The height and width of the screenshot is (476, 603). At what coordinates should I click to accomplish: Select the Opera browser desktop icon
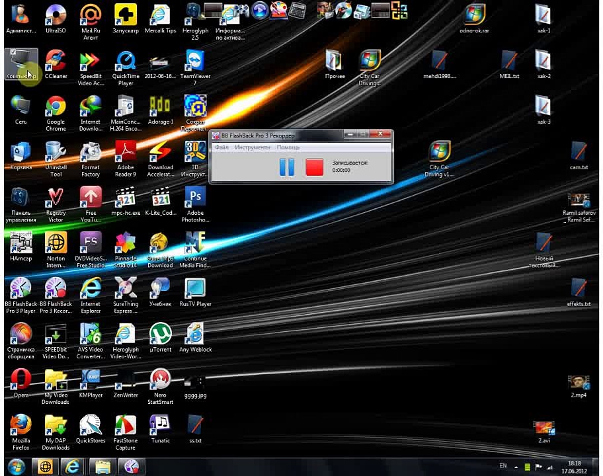click(x=20, y=383)
